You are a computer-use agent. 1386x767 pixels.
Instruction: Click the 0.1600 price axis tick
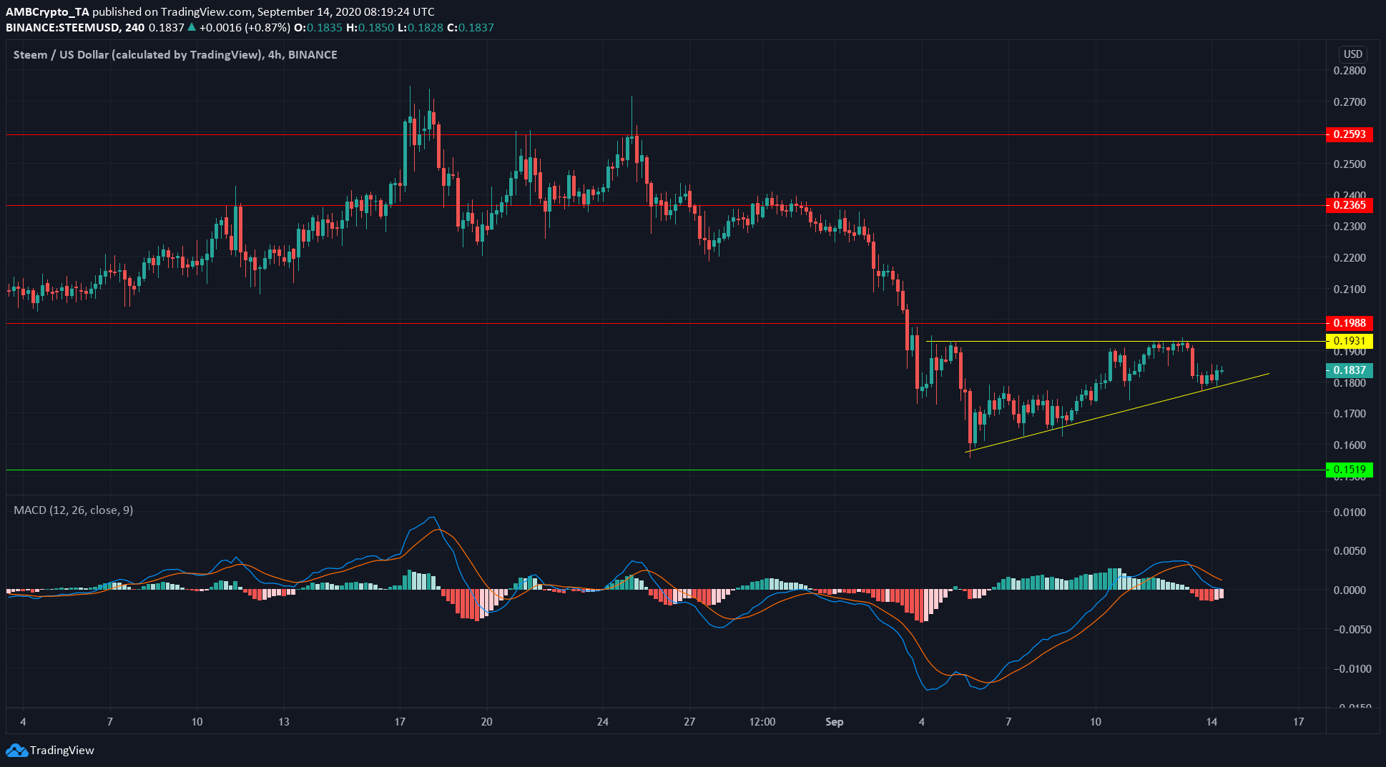pyautogui.click(x=1350, y=445)
